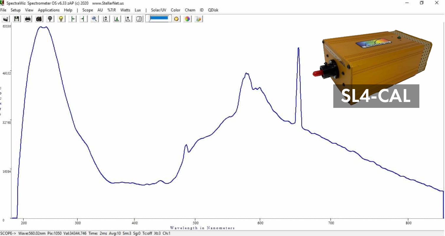This screenshot has width=445, height=236.
Task: Click the green spectrum peak icon
Action: tap(117, 19)
